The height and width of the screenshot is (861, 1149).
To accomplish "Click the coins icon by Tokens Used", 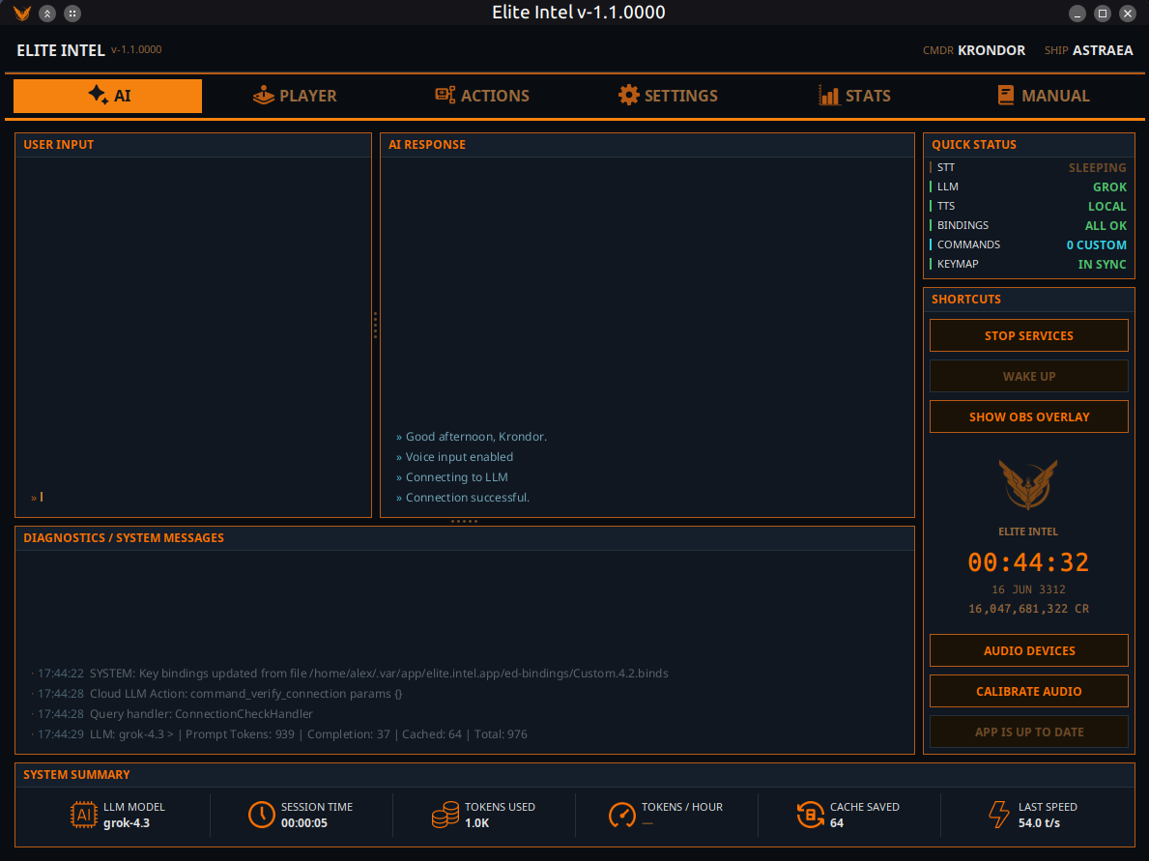I will [445, 815].
